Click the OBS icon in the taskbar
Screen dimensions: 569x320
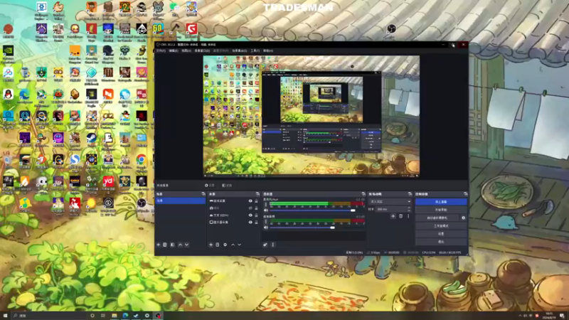click(158, 316)
